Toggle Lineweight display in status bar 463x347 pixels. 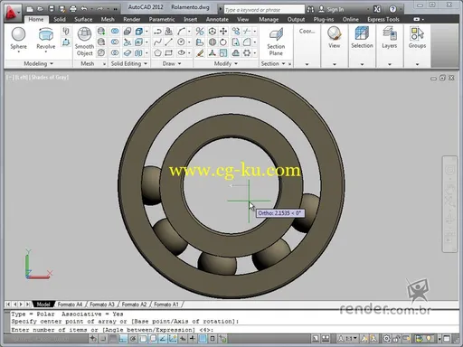click(x=193, y=339)
